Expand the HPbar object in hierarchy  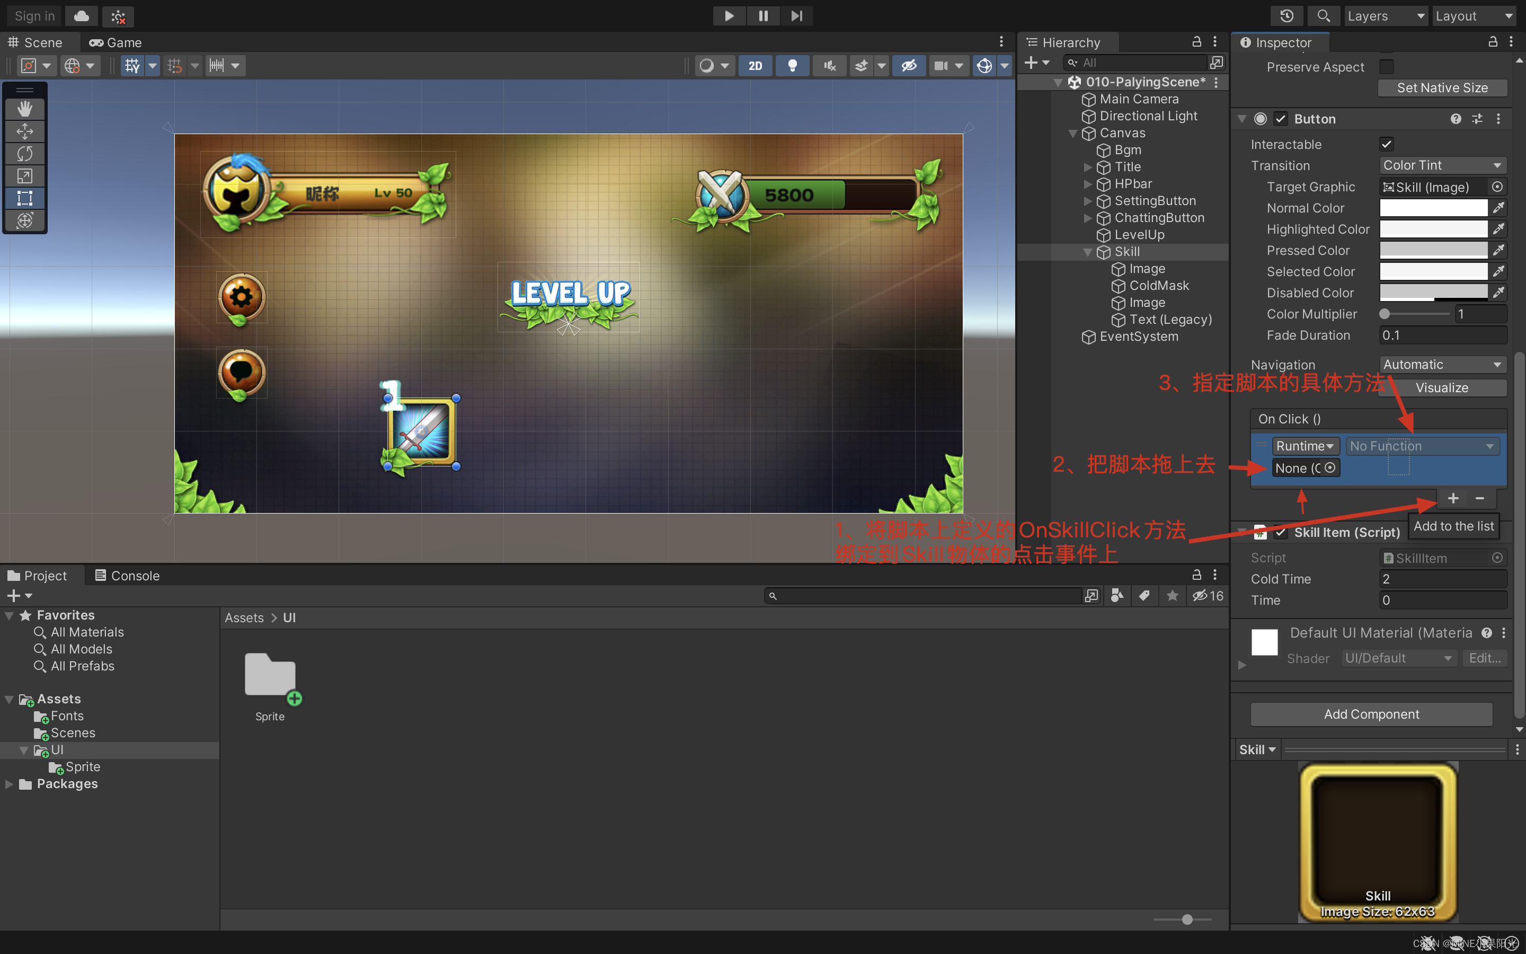[1088, 184]
